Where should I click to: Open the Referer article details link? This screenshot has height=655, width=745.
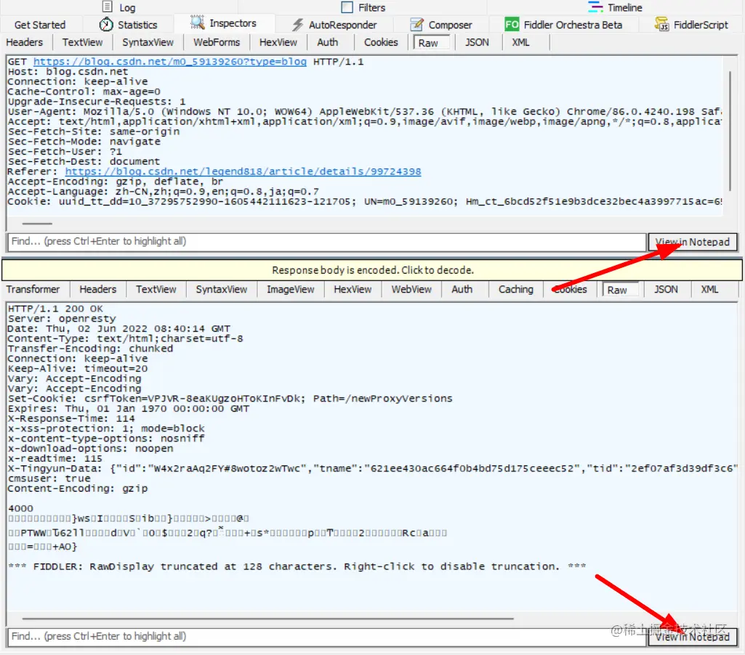(x=243, y=171)
